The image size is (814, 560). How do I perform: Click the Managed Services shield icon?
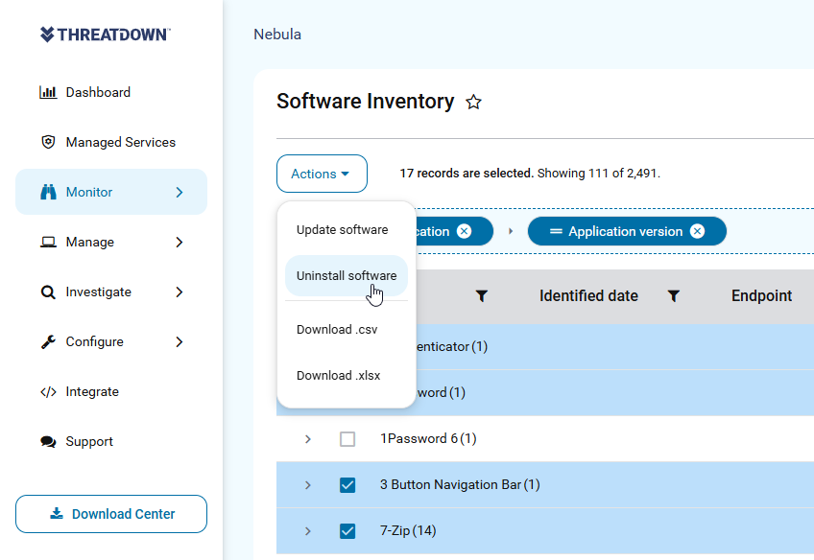[x=48, y=142]
